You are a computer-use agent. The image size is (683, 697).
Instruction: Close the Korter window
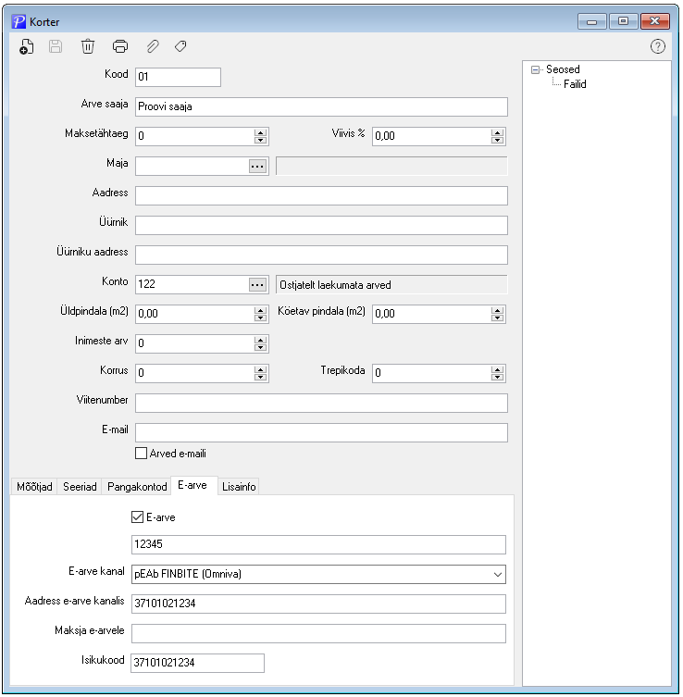point(654,21)
